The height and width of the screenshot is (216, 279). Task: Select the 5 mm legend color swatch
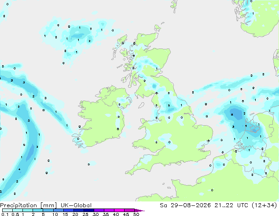pyautogui.click(x=48, y=210)
